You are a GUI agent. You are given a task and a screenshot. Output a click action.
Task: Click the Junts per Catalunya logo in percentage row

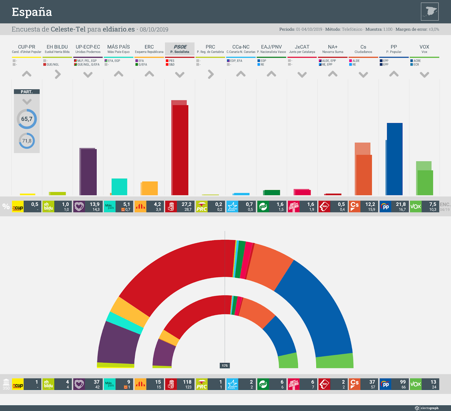(293, 207)
